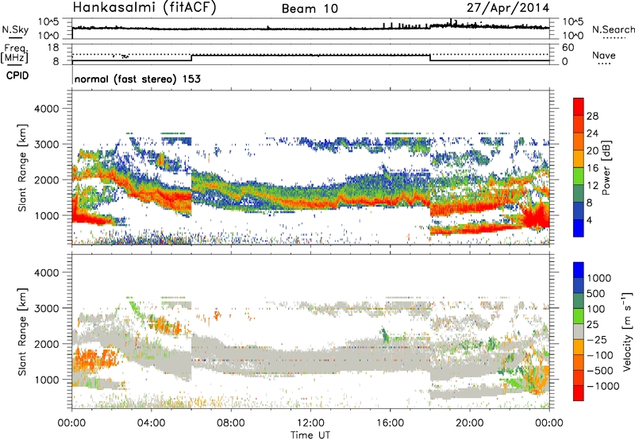Click the 'Power [dB]' colorbar label

coord(606,168)
